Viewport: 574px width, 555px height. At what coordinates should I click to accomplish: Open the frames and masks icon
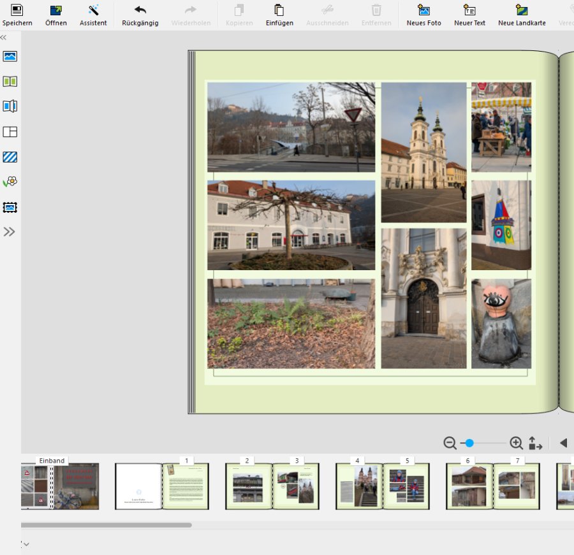click(x=10, y=207)
